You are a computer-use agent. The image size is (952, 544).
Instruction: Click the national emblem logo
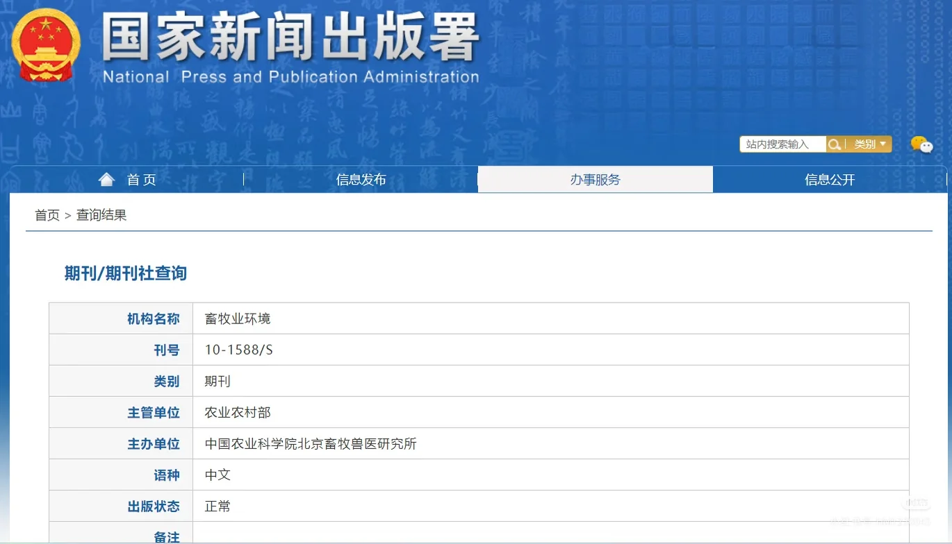(x=46, y=44)
